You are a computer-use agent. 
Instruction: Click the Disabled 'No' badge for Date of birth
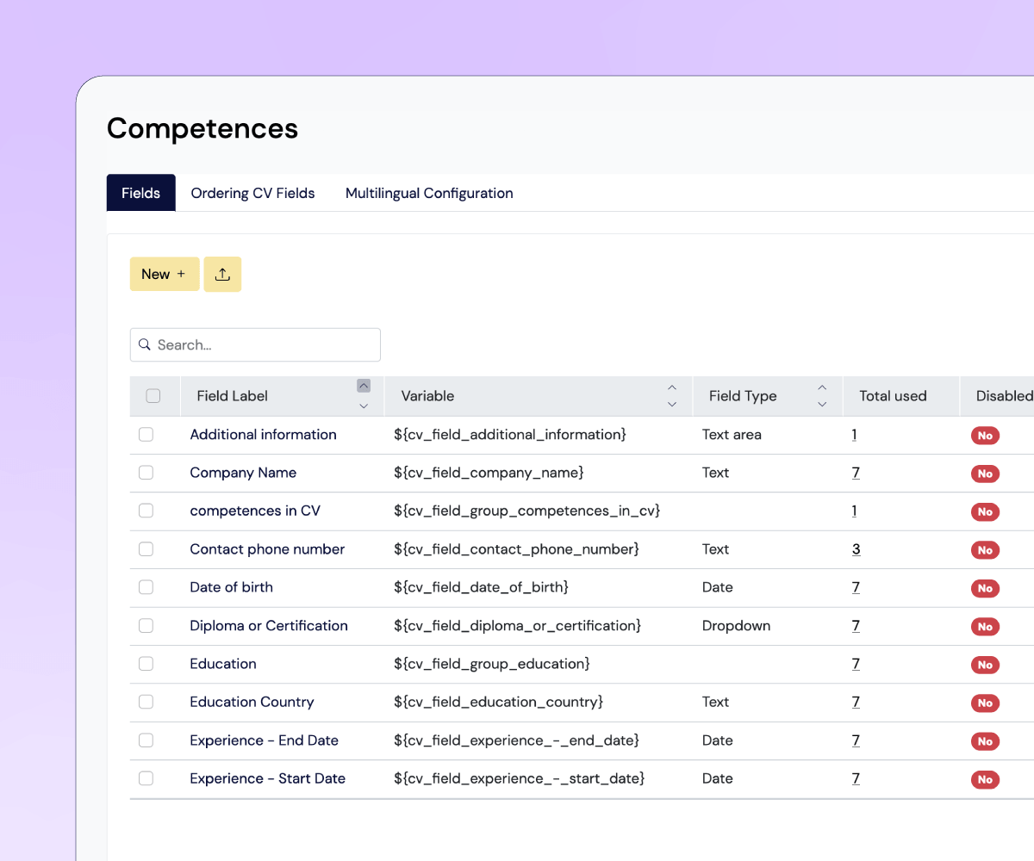point(985,588)
